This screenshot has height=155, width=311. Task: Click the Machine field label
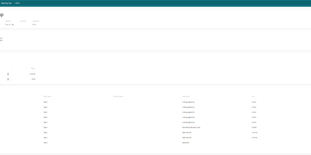click(23, 21)
